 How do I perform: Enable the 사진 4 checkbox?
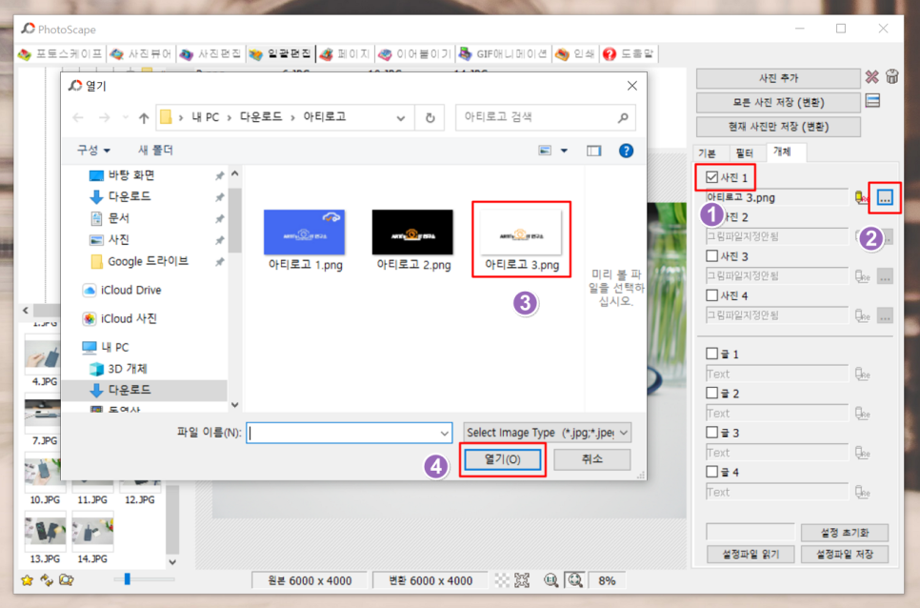point(711,295)
